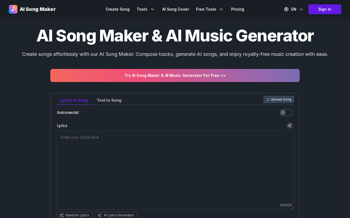Click Try AI Song Maker For Free banner
Viewport: 350px width, 218px height.
(x=175, y=75)
